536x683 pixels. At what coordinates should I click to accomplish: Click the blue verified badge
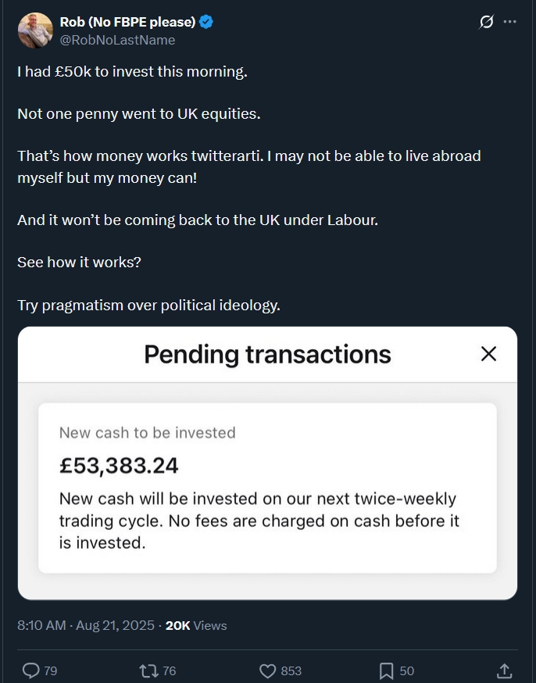pyautogui.click(x=206, y=23)
